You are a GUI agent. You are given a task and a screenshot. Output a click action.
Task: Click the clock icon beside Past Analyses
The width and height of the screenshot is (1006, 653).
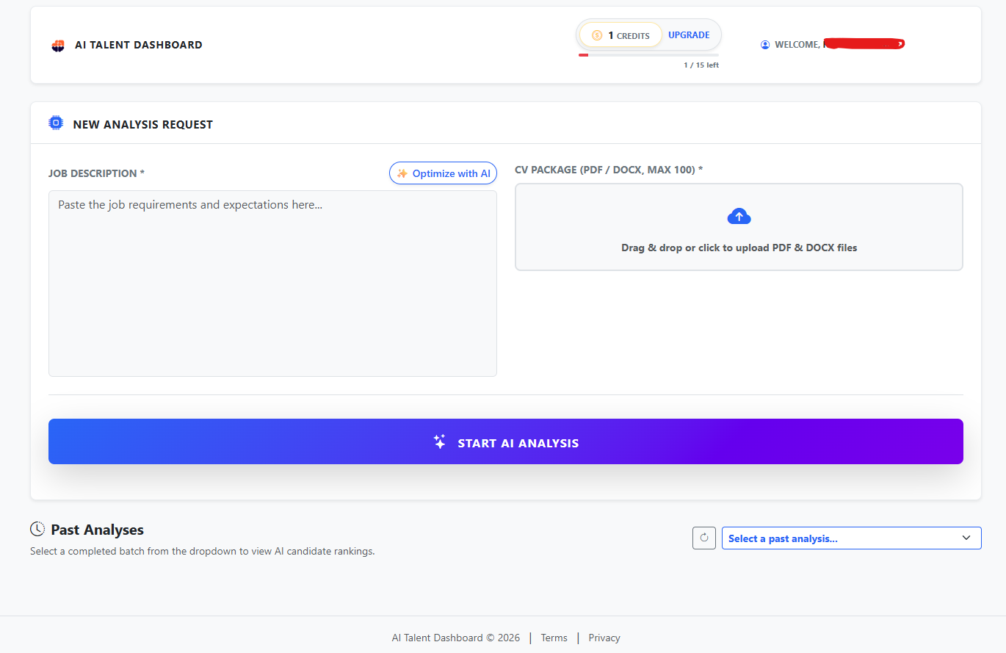(36, 528)
